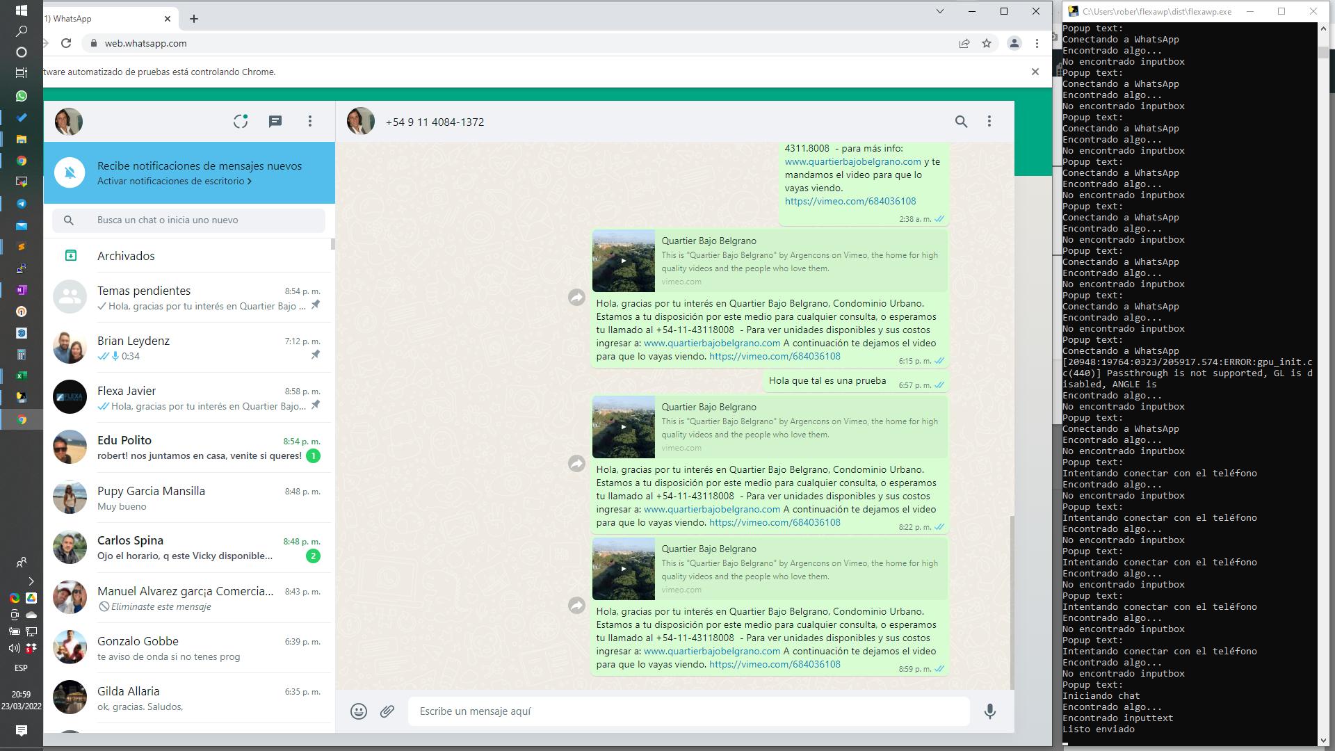
Task: Open the unread badge on Edu Polito
Action: click(x=314, y=456)
